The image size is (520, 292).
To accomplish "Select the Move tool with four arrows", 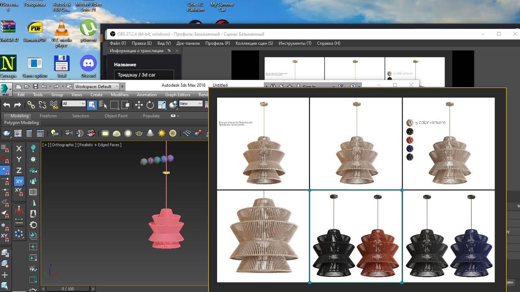I will pos(139,105).
